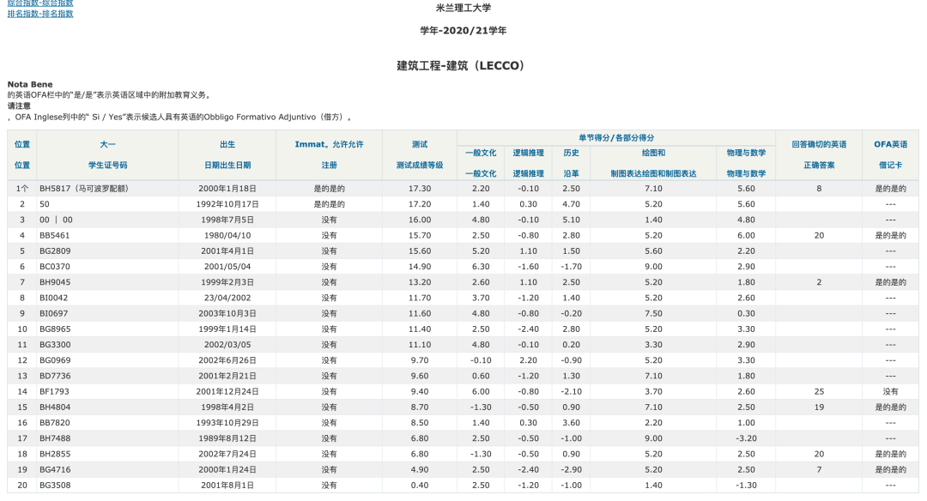Image resolution: width=927 pixels, height=501 pixels.
Task: Click the 回答确切的英语 column header
Action: 819,144
